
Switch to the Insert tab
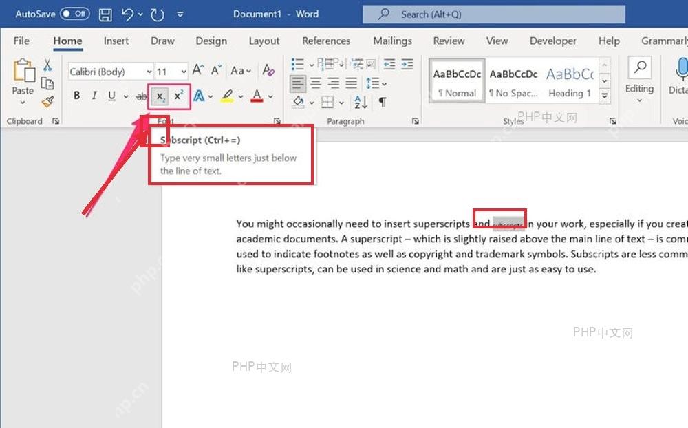[116, 41]
